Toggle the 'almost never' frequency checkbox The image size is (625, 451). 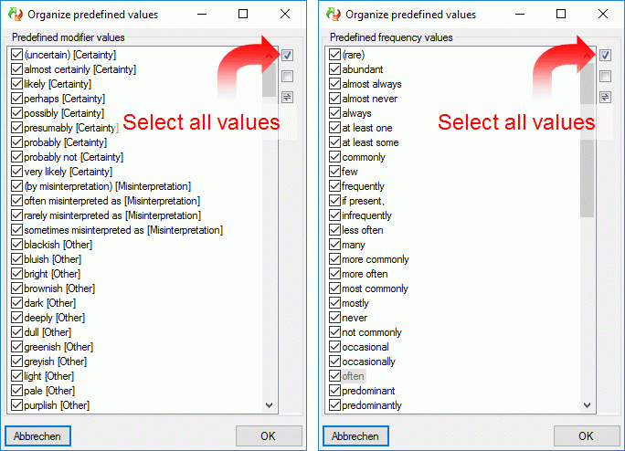click(x=334, y=99)
